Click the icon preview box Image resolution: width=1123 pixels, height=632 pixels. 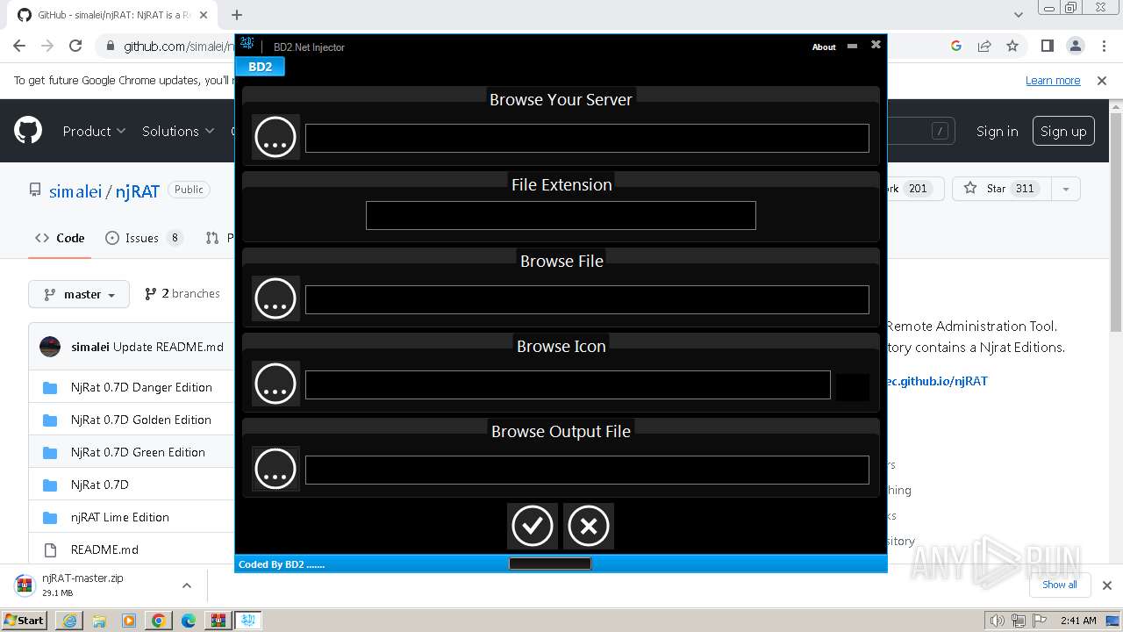(853, 387)
